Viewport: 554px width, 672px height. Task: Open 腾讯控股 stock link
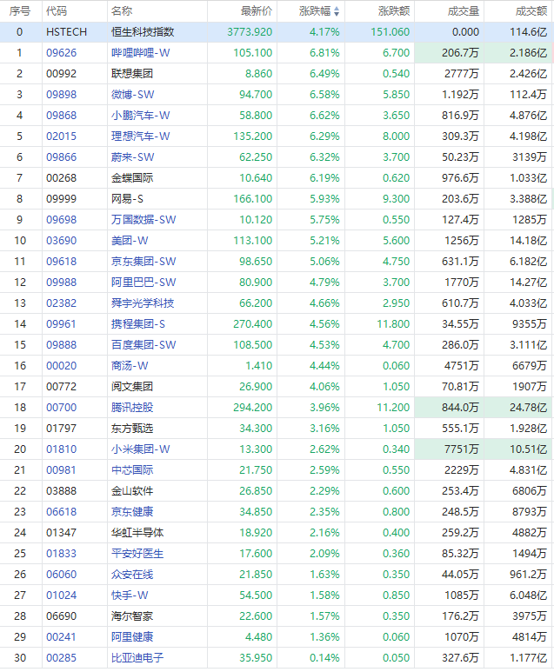click(x=132, y=407)
